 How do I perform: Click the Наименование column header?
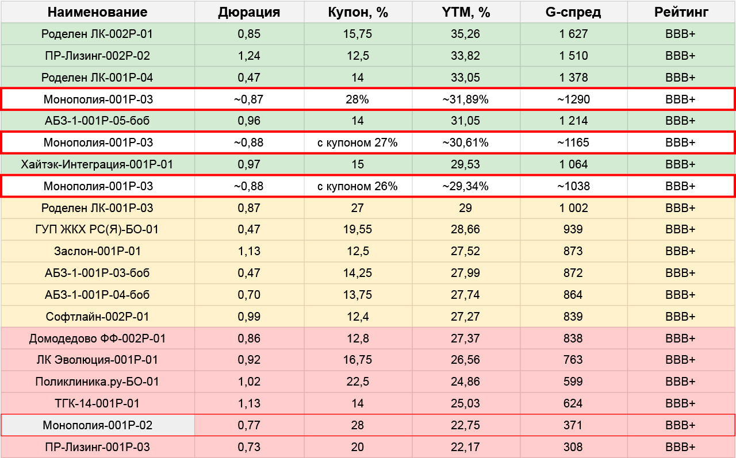pyautogui.click(x=97, y=12)
